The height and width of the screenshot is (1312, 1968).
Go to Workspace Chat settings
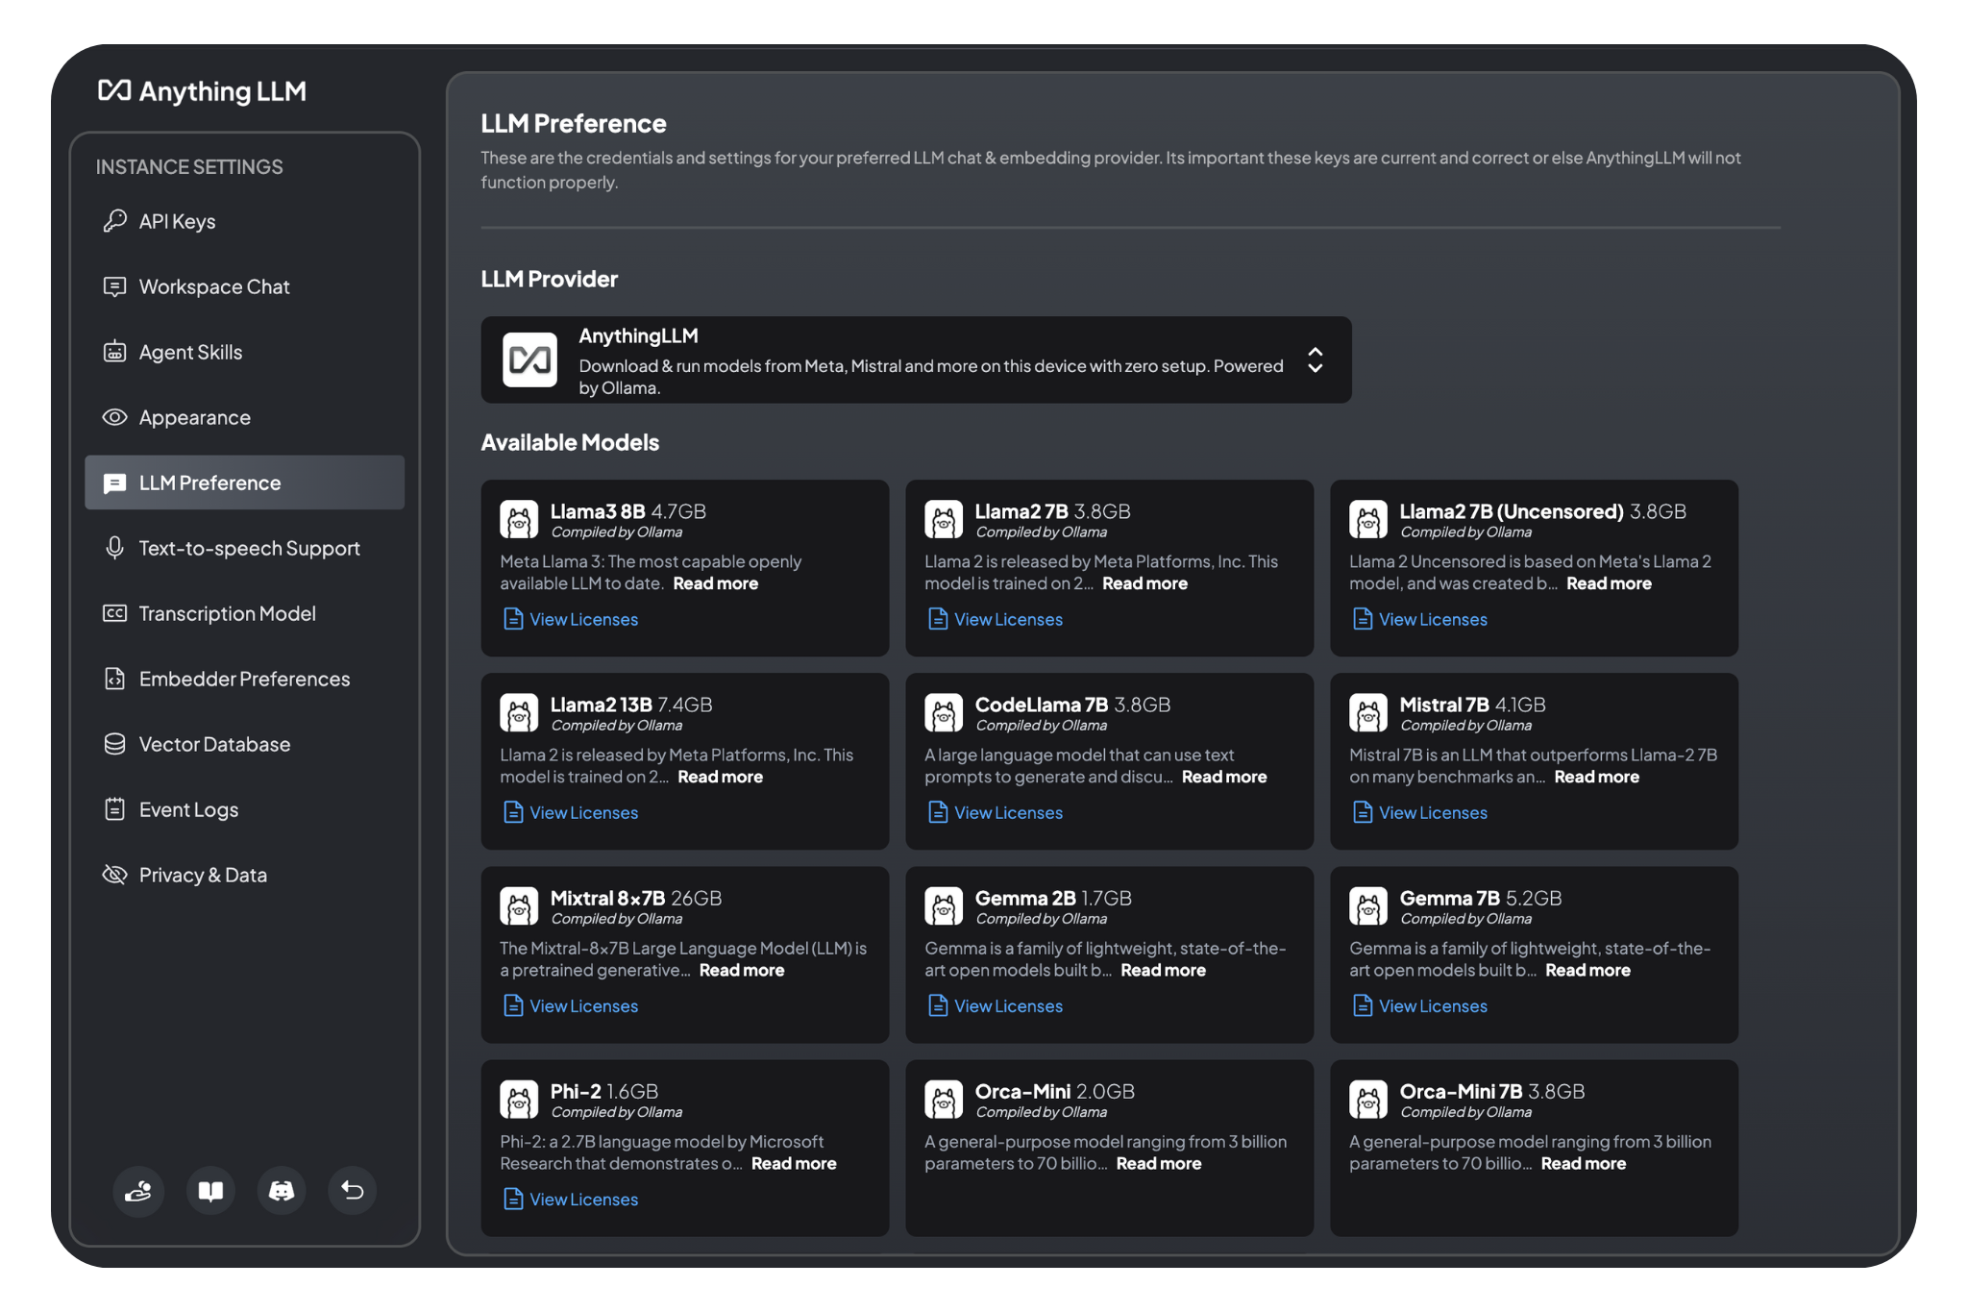[x=245, y=286]
